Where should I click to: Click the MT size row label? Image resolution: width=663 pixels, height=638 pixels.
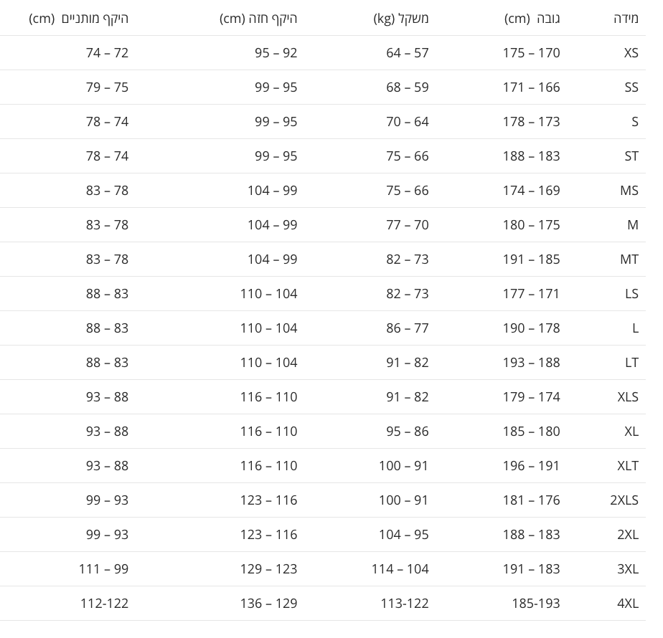[629, 260]
